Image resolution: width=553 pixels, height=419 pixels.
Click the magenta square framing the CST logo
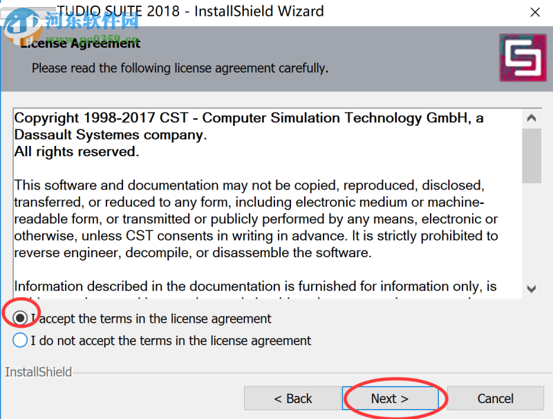pos(523,58)
